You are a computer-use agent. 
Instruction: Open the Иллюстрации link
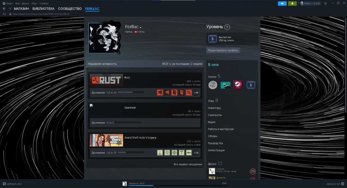click(216, 150)
